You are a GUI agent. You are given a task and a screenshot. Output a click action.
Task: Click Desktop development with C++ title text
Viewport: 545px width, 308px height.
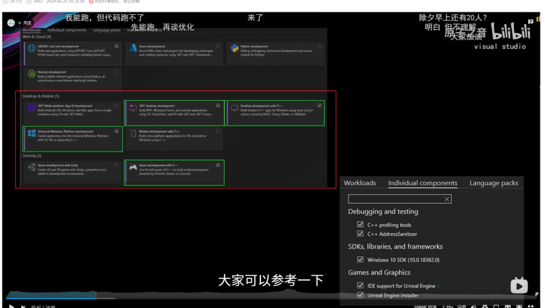click(261, 105)
